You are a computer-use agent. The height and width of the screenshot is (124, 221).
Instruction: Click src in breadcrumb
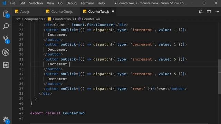[x=18, y=19]
